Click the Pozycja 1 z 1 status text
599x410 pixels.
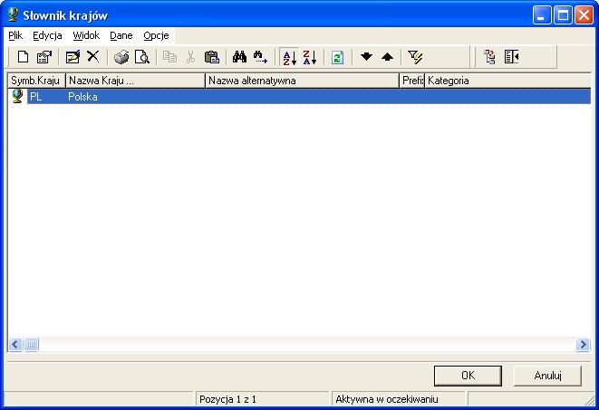click(x=227, y=399)
